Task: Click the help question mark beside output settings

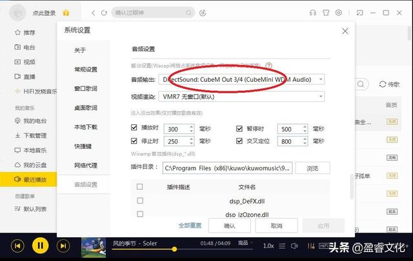Action: click(268, 66)
